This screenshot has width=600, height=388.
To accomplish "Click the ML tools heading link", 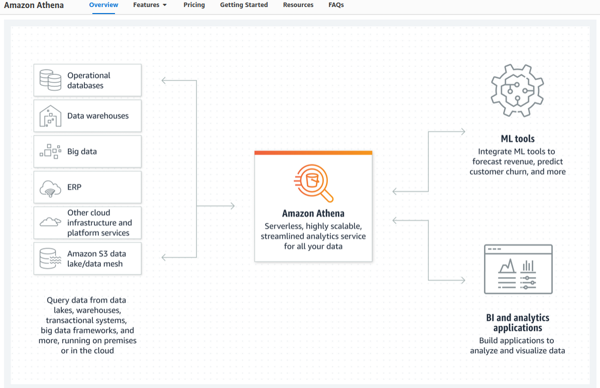I will pos(517,139).
